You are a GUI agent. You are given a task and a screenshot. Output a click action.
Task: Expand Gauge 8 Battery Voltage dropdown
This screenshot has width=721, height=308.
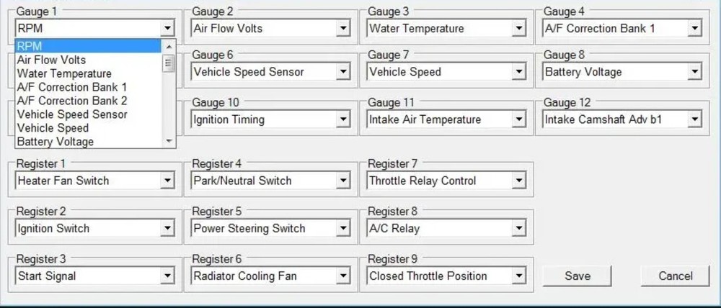click(694, 72)
